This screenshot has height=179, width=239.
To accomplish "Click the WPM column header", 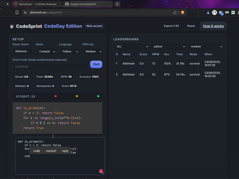I will [155, 54].
